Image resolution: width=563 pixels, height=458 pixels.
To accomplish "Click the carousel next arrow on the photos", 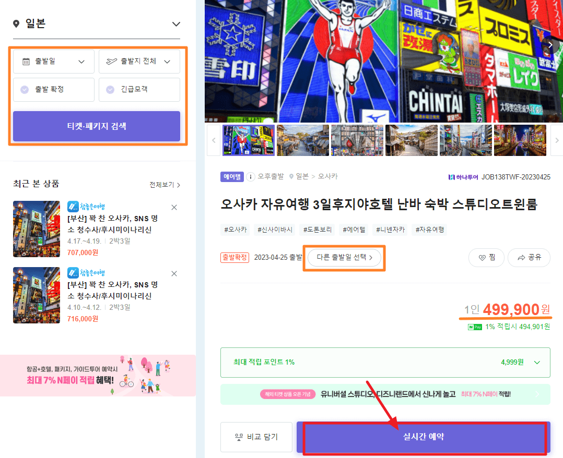I will point(550,45).
